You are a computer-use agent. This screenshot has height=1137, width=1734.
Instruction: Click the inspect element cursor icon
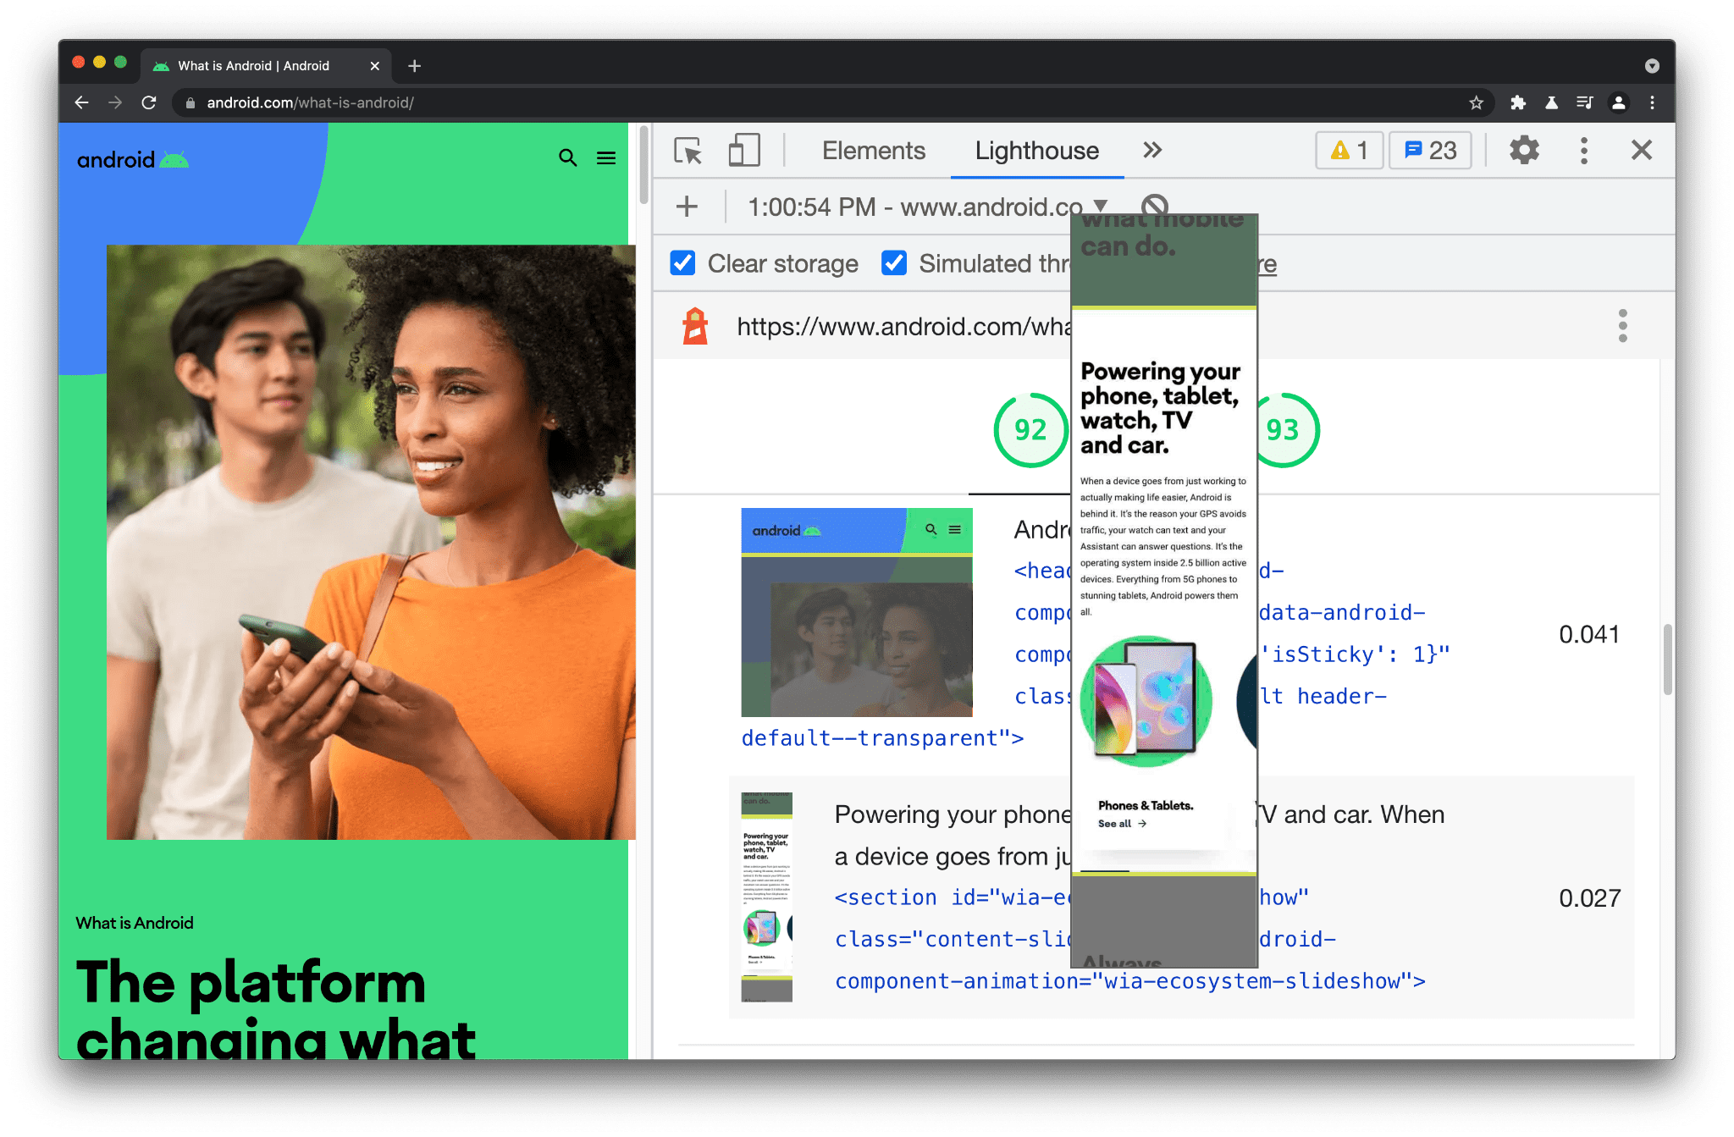[x=687, y=150]
